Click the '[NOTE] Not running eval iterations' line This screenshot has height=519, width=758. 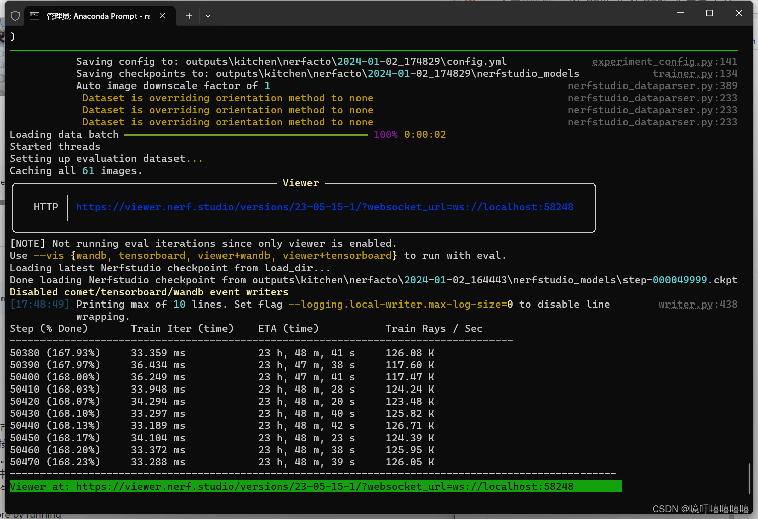pyautogui.click(x=203, y=243)
